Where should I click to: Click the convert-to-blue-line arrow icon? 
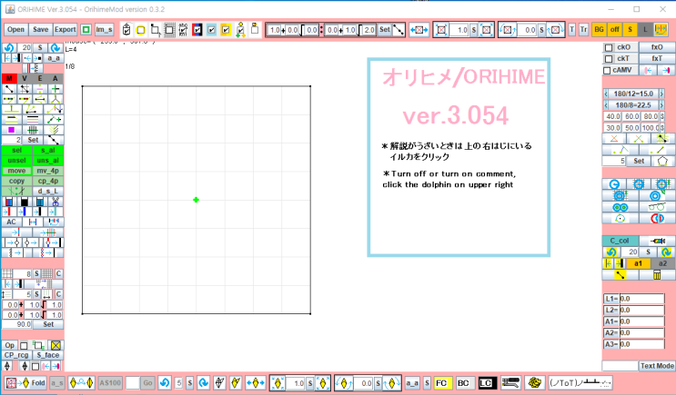click(x=23, y=212)
